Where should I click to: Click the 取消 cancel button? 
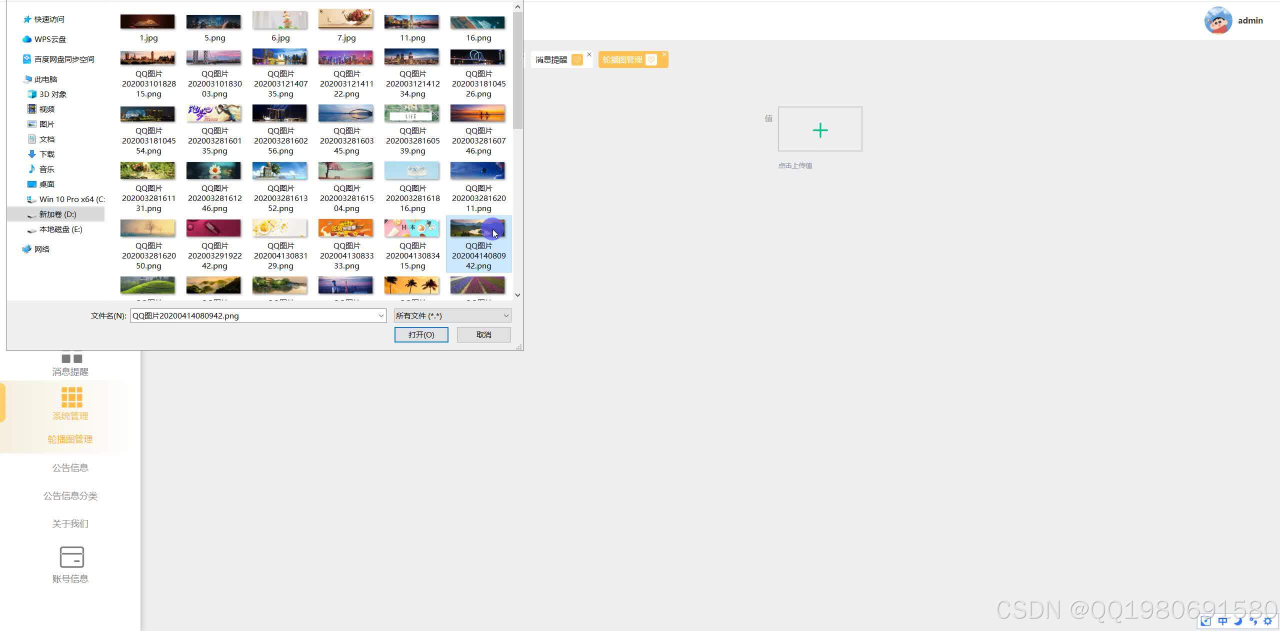point(483,334)
